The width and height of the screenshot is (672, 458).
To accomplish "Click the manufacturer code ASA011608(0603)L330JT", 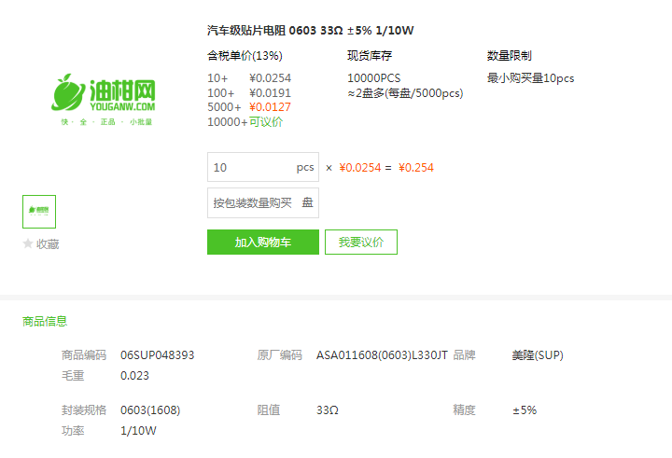I will [382, 355].
